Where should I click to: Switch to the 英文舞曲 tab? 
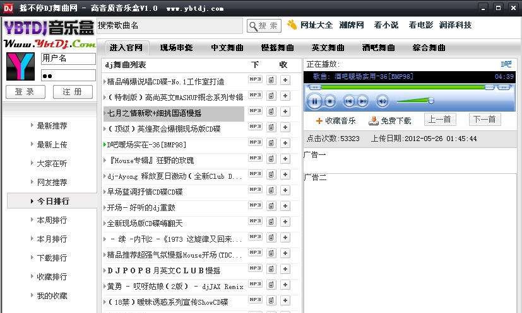pos(328,48)
